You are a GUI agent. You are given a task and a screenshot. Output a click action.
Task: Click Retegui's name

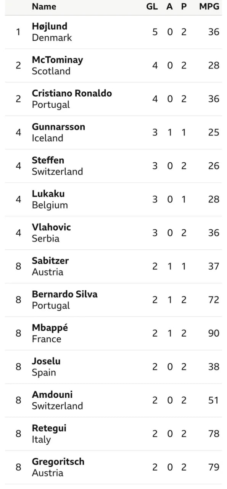point(49,428)
